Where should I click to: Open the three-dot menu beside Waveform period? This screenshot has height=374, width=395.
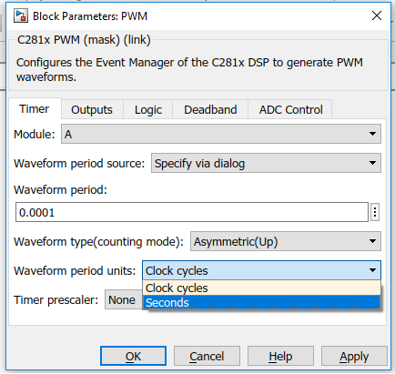pos(375,212)
